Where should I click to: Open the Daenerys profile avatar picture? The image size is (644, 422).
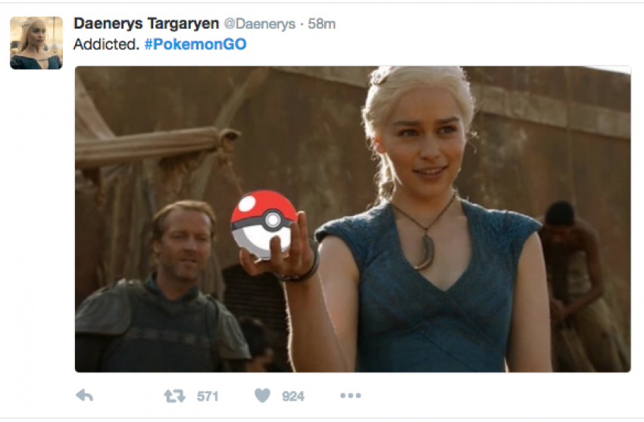[36, 42]
